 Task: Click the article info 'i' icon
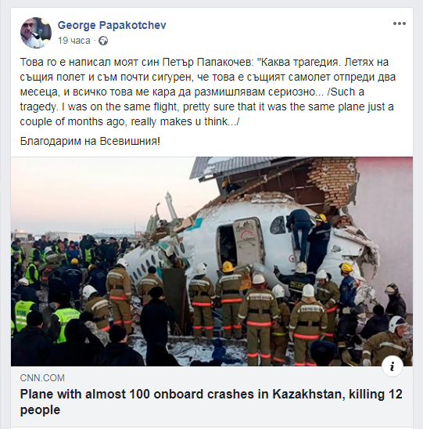pyautogui.click(x=393, y=366)
